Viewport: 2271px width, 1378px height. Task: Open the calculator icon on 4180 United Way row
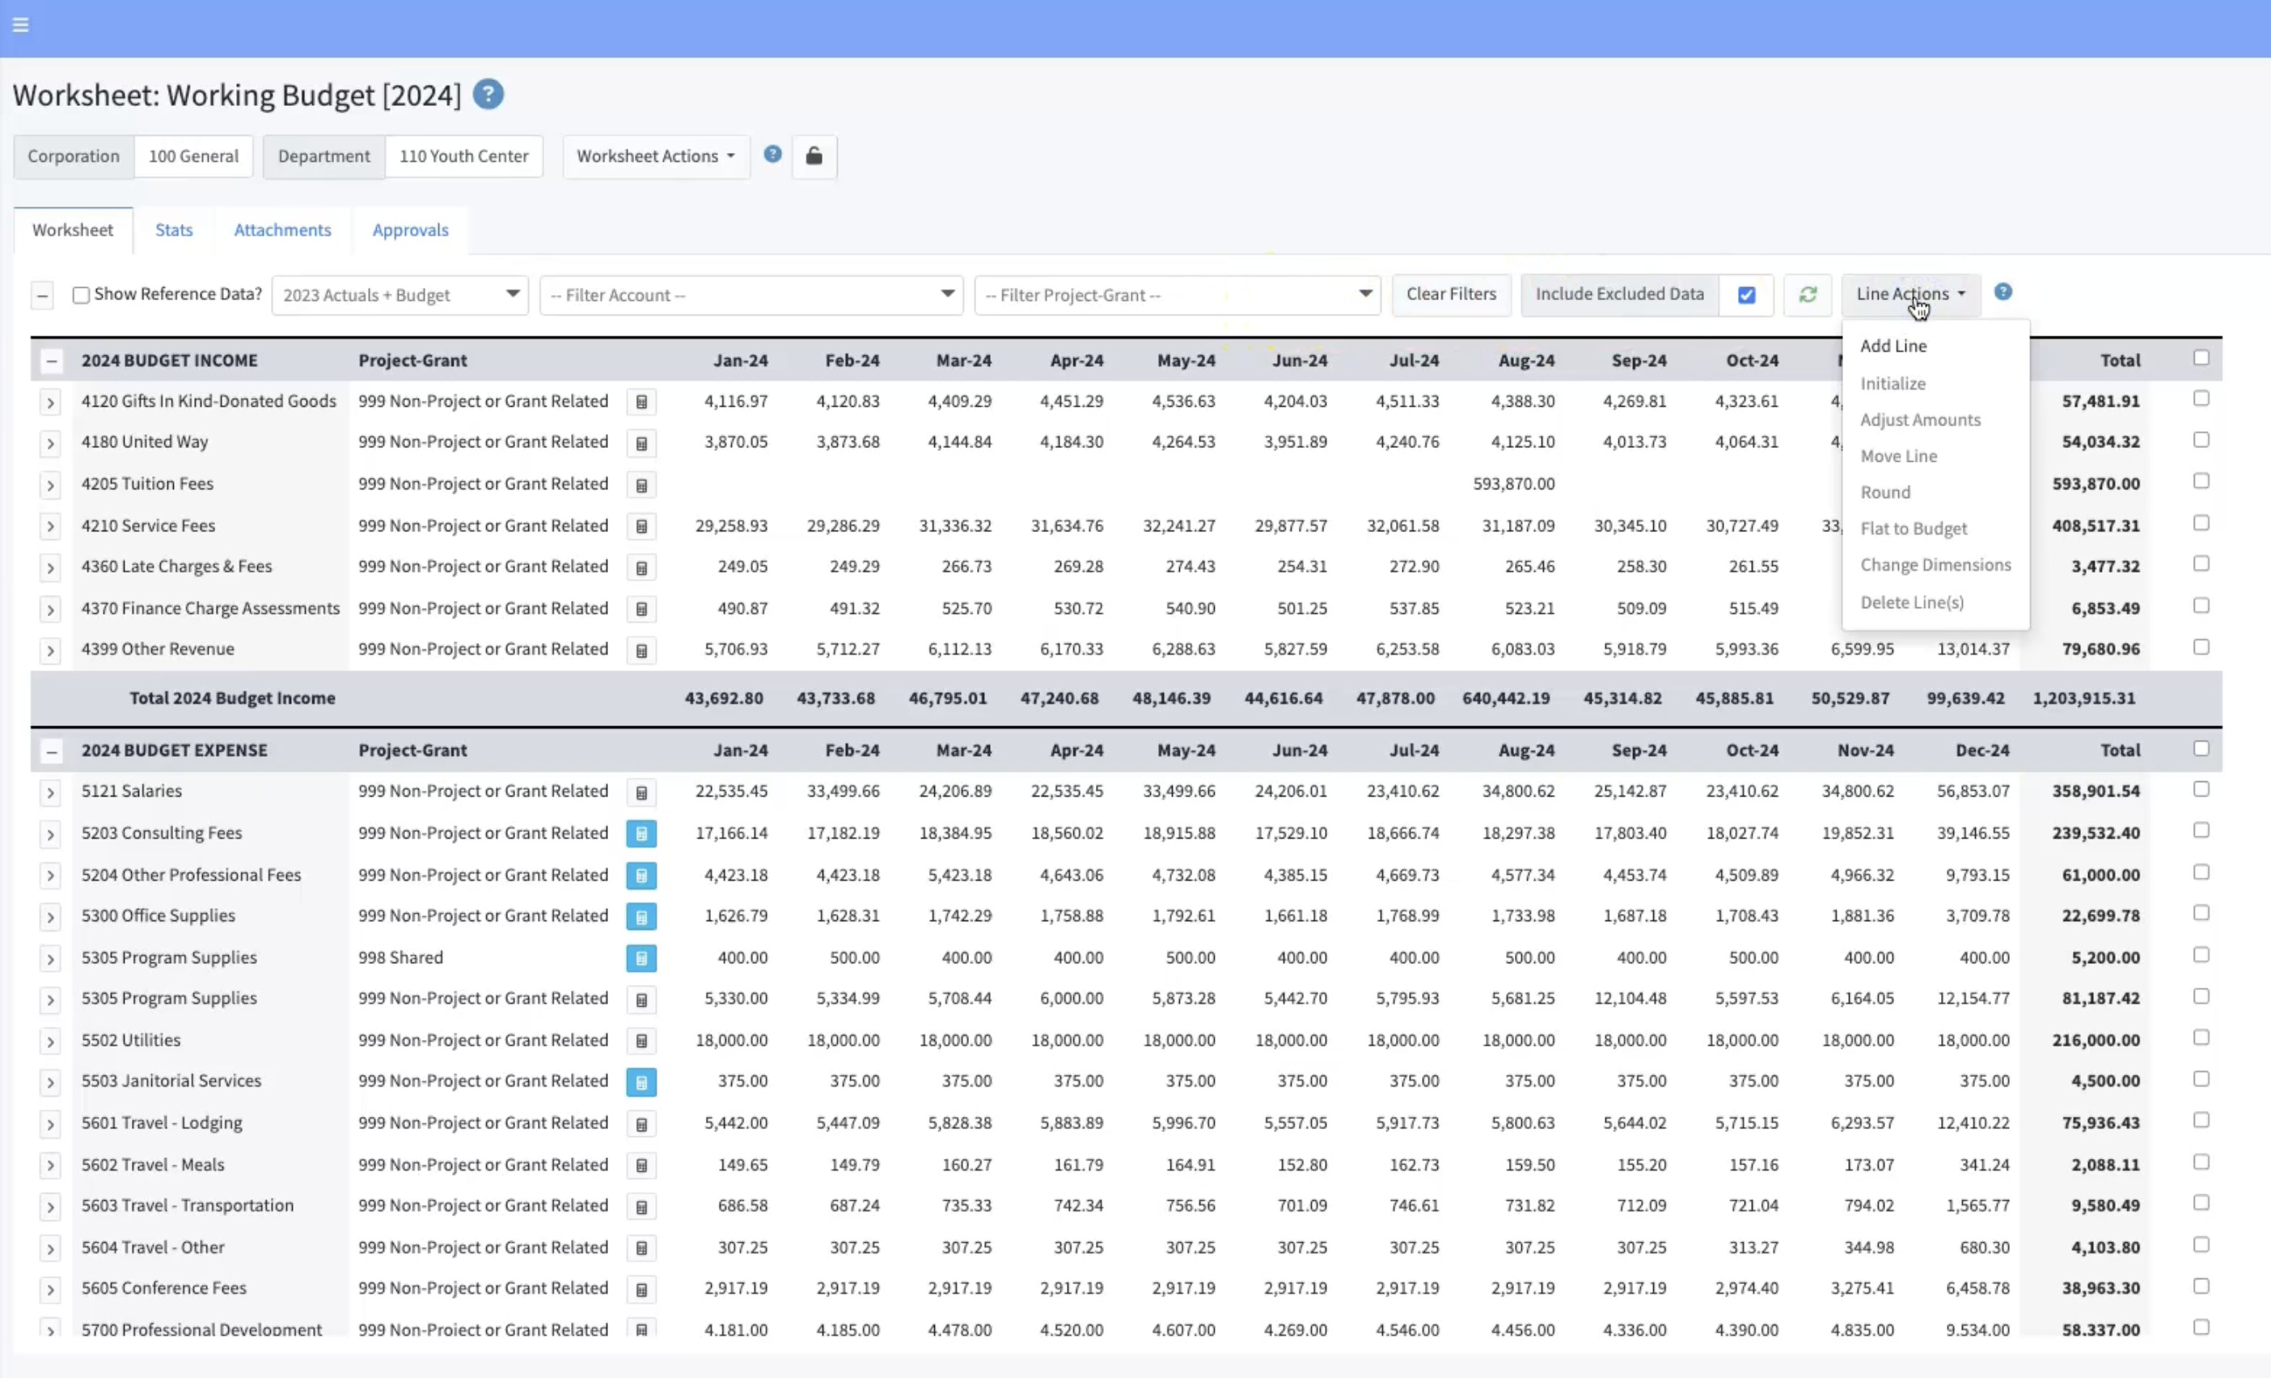click(x=641, y=443)
